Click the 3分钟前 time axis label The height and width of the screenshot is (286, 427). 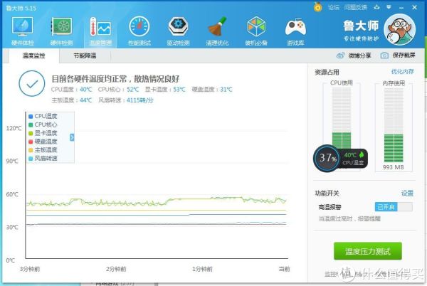tap(30, 269)
